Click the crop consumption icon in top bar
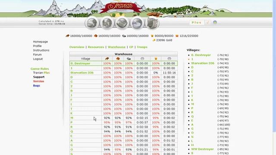Viewport: 276px width, 155px height. (x=177, y=36)
